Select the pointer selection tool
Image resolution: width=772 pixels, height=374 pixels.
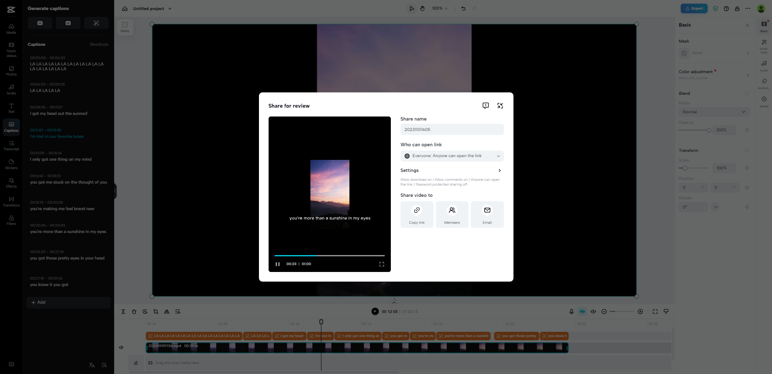point(411,8)
